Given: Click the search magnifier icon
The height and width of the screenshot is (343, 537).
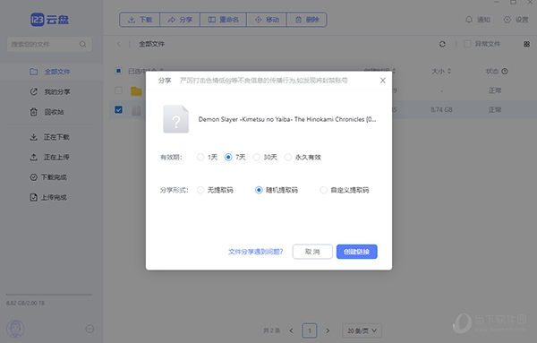Looking at the screenshot, I should coord(83,44).
